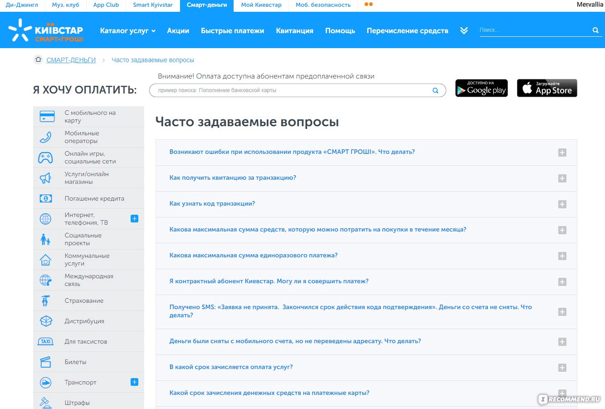
Task: Click the box icon for distribution
Action: (46, 321)
